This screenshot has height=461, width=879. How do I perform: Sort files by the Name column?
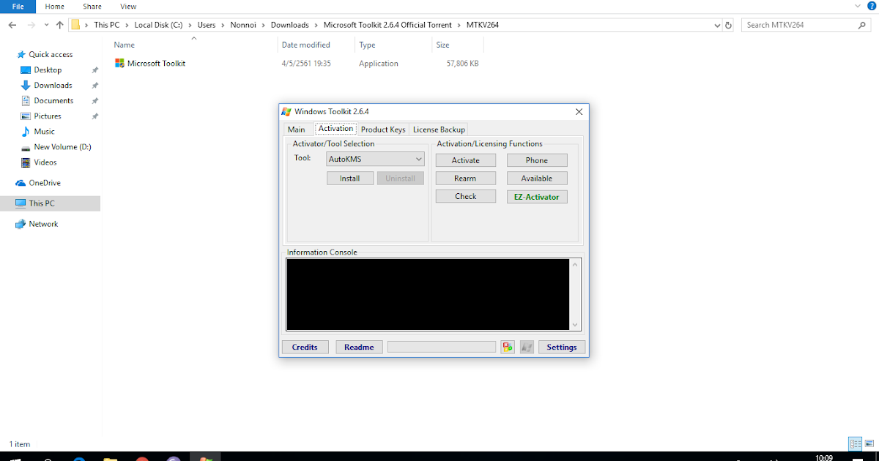pos(125,45)
